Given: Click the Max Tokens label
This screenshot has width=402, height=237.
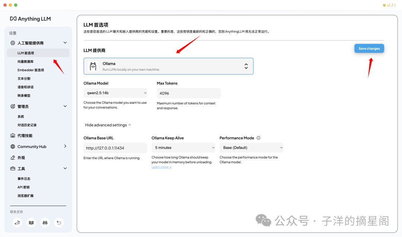Looking at the screenshot, I should click(167, 83).
